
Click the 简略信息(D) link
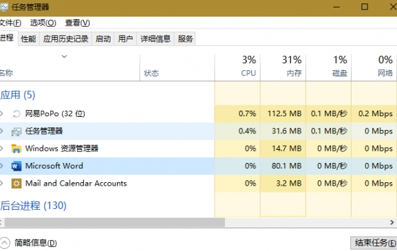(36, 243)
